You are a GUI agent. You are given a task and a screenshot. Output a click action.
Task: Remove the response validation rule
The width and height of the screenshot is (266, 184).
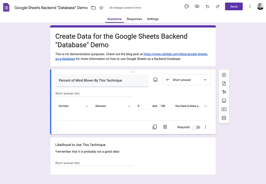[205, 106]
